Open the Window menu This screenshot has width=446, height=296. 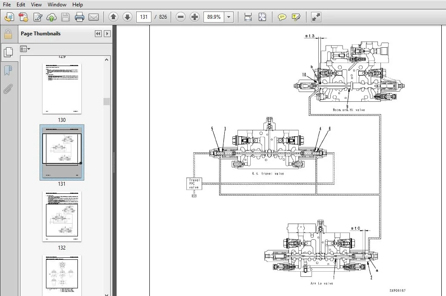coord(57,5)
